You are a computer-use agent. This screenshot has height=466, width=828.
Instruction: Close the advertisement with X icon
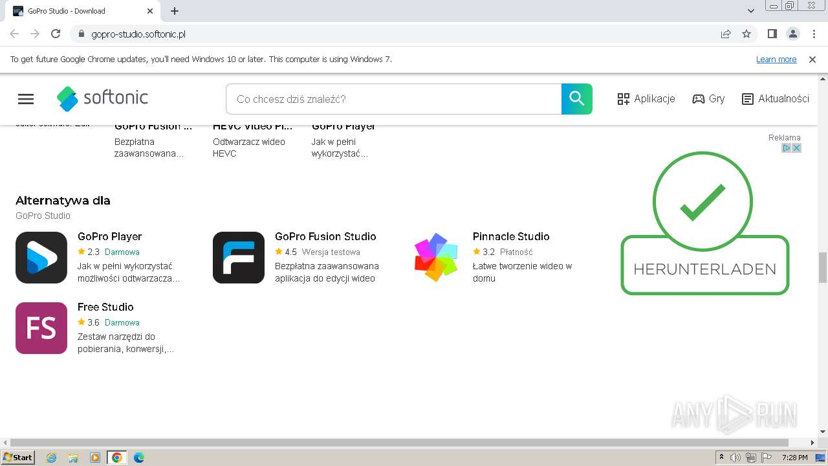click(x=797, y=148)
